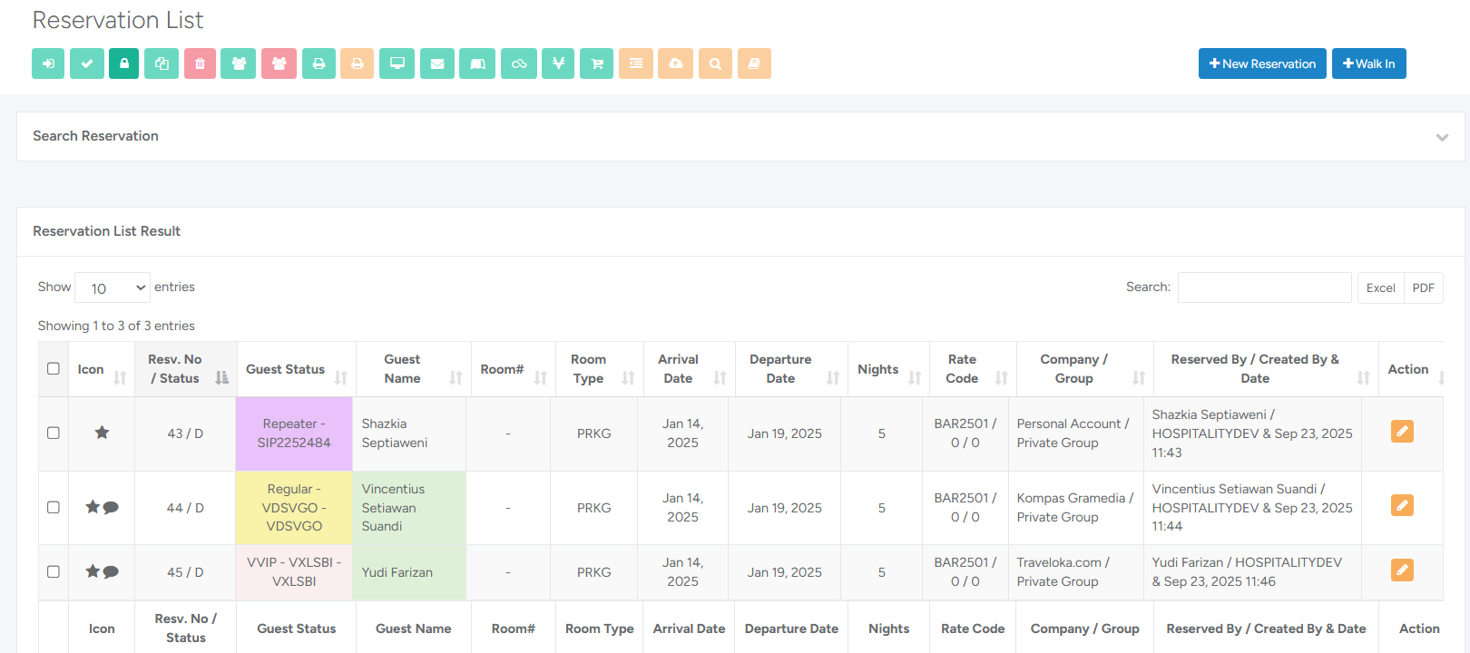
Task: Open the show entries count dropdown
Action: pyautogui.click(x=113, y=288)
